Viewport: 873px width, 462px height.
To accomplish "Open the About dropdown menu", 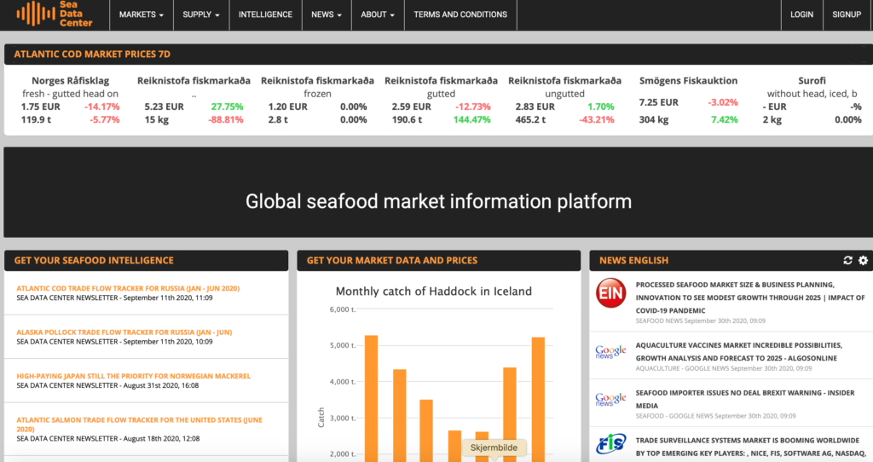I will pyautogui.click(x=378, y=14).
